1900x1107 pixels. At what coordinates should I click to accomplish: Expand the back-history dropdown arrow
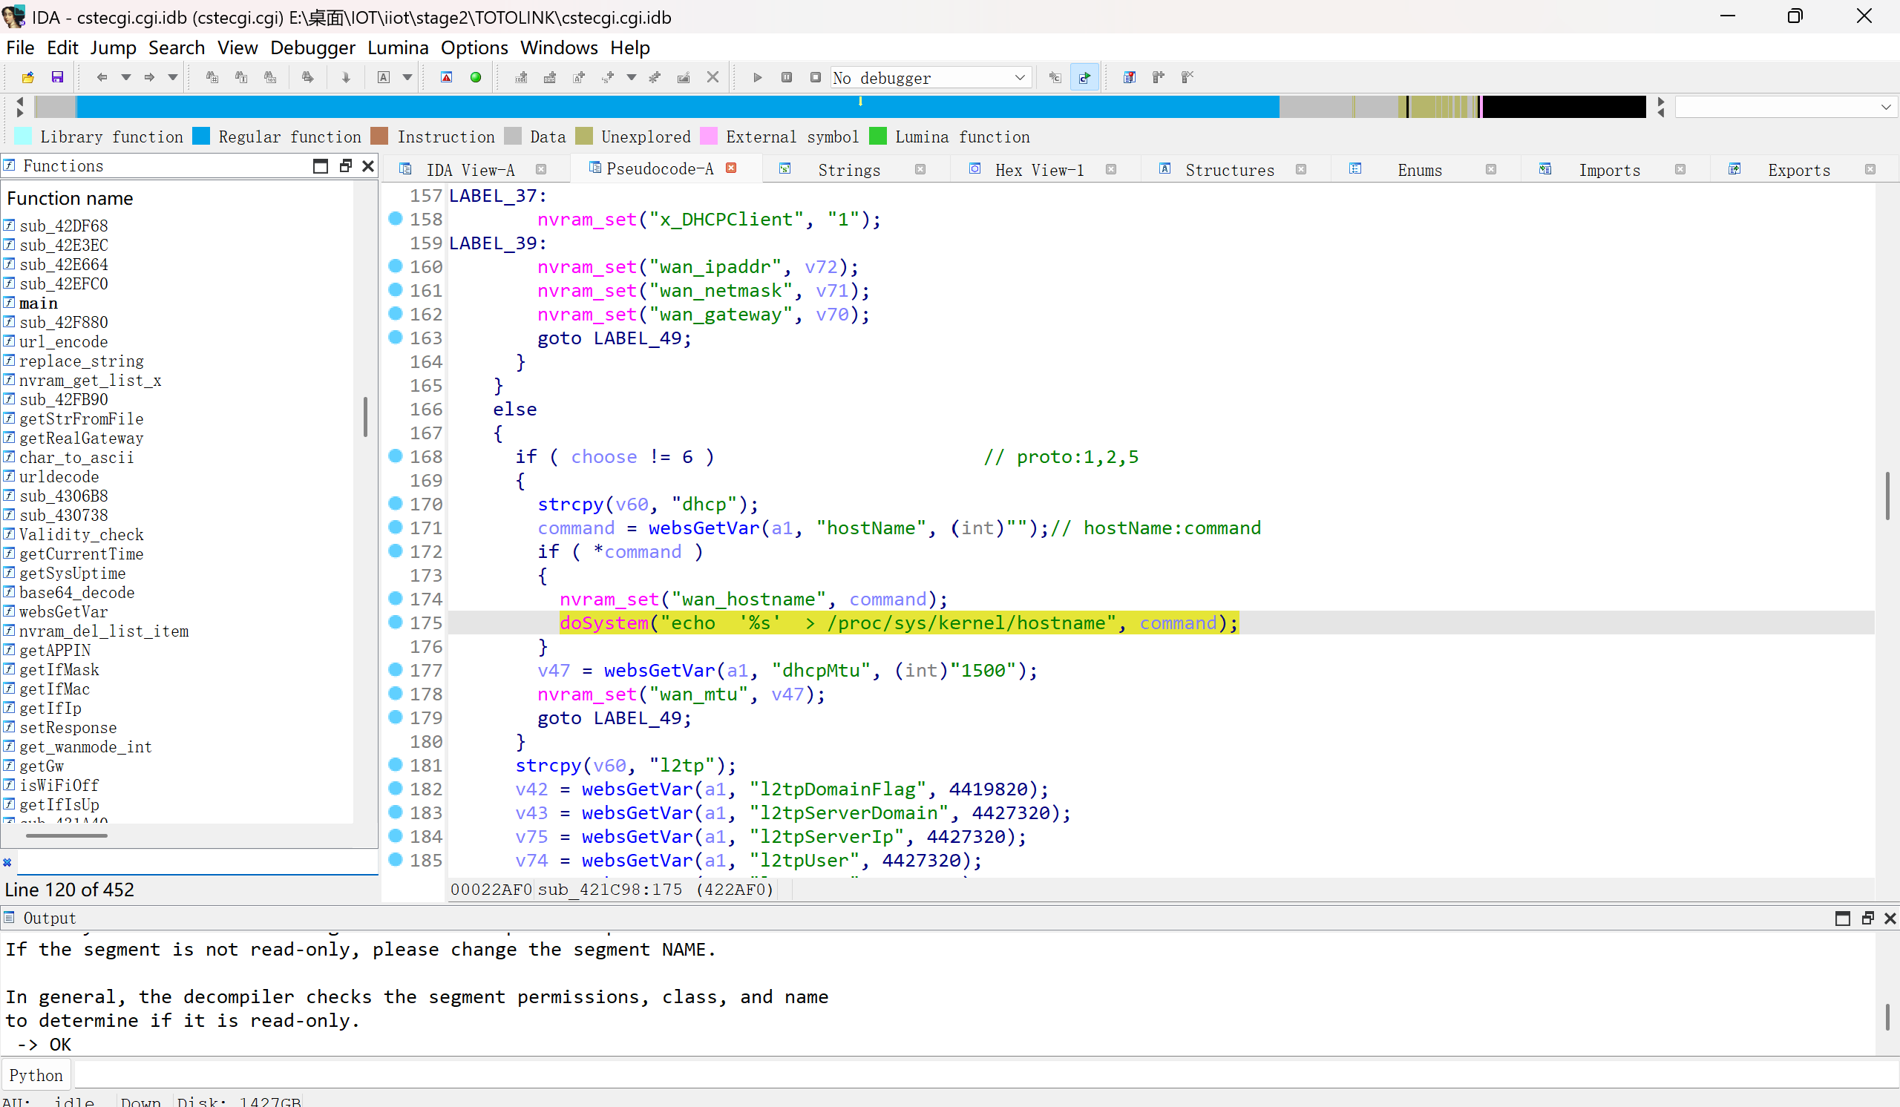coord(126,77)
